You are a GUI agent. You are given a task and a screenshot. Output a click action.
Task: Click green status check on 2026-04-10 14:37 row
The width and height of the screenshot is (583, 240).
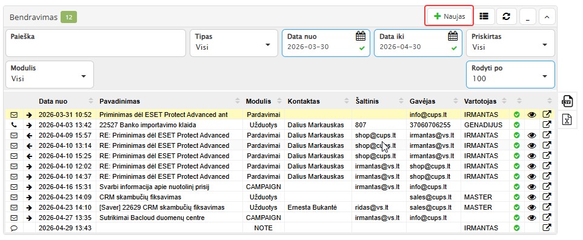pyautogui.click(x=516, y=176)
